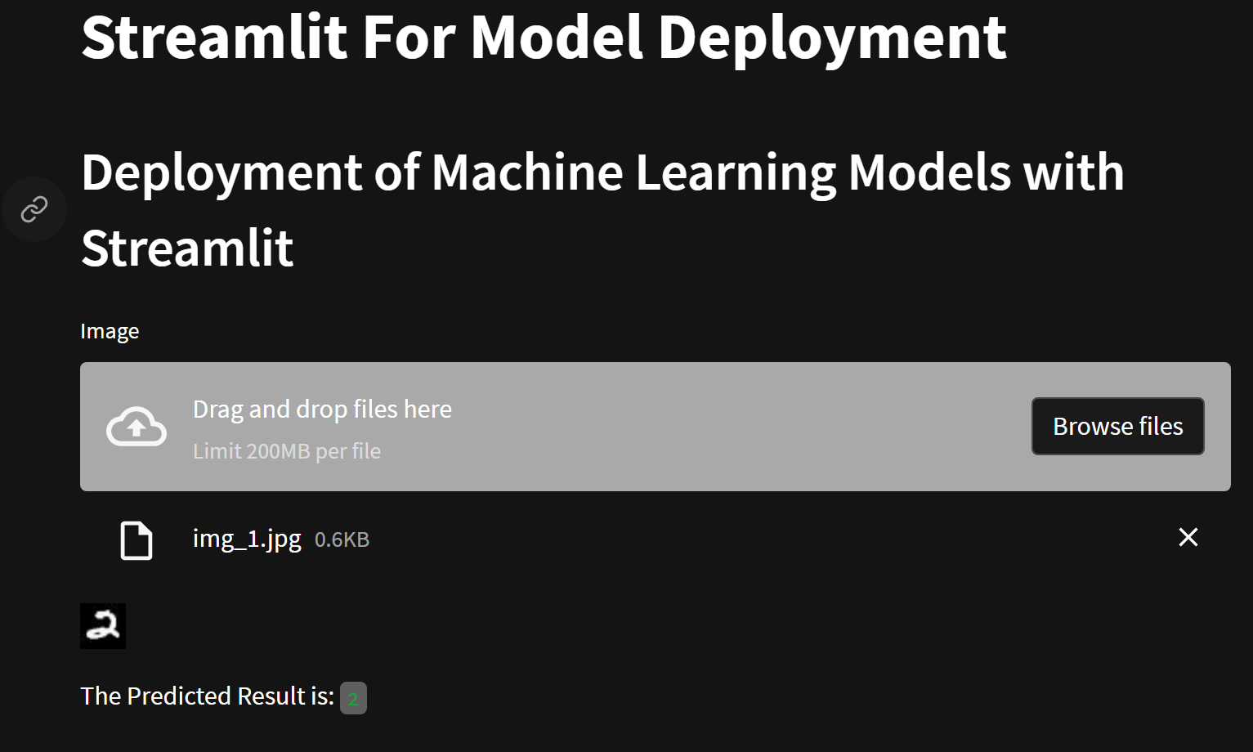The image size is (1253, 752).
Task: Click the word "Deployment" in the subheading
Action: (222, 172)
